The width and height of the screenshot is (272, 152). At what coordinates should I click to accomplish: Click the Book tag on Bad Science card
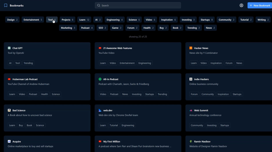[x=29, y=125]
